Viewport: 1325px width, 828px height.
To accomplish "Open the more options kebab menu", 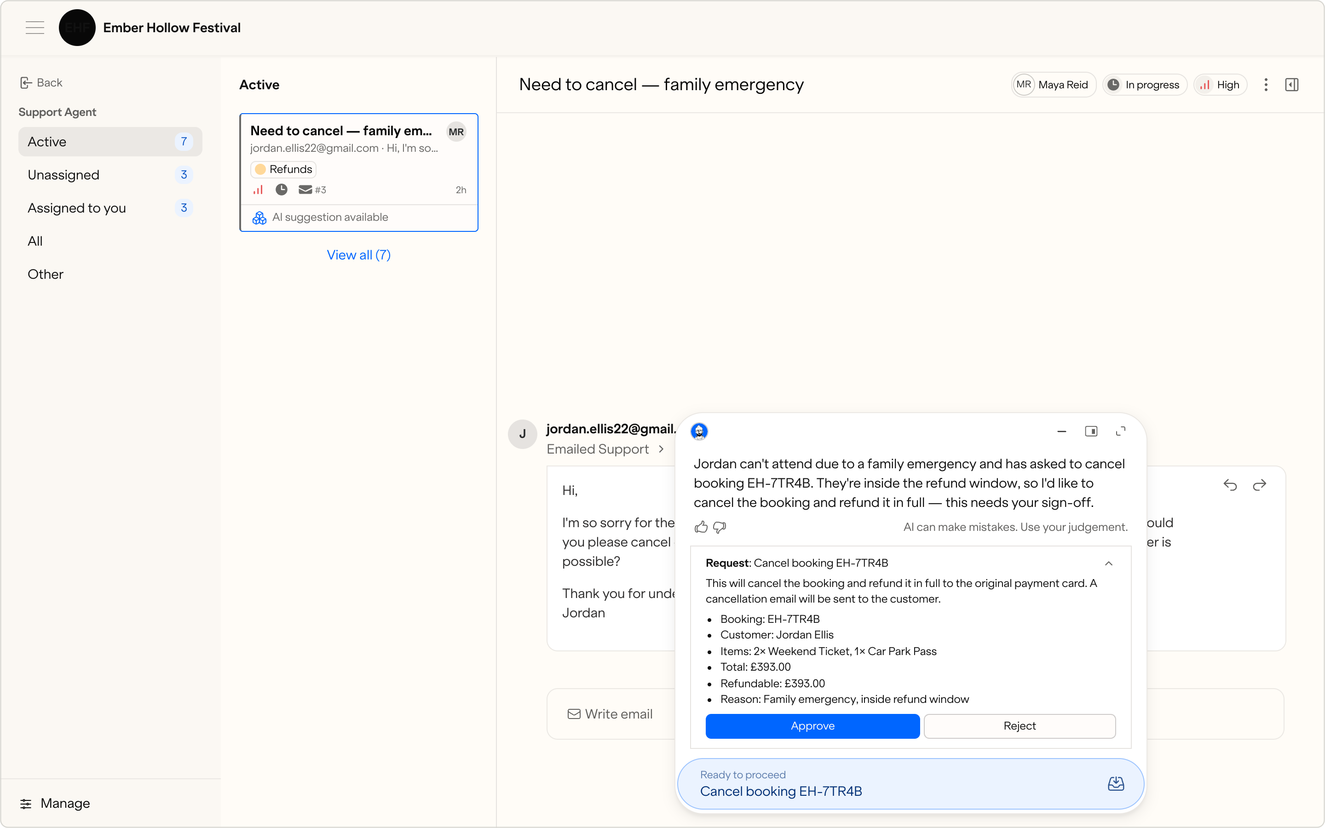I will tap(1266, 85).
